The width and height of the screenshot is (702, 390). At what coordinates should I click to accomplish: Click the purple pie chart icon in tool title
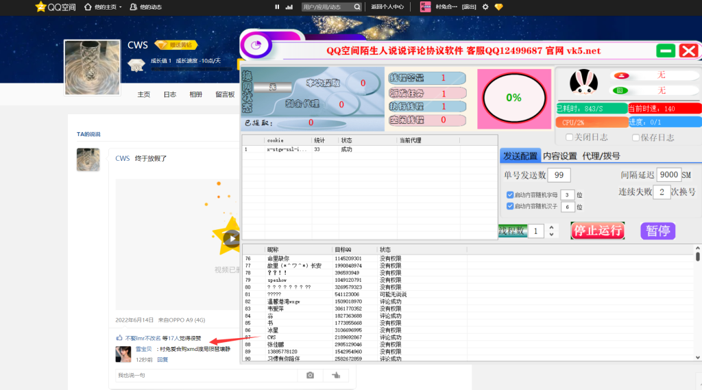coord(258,46)
